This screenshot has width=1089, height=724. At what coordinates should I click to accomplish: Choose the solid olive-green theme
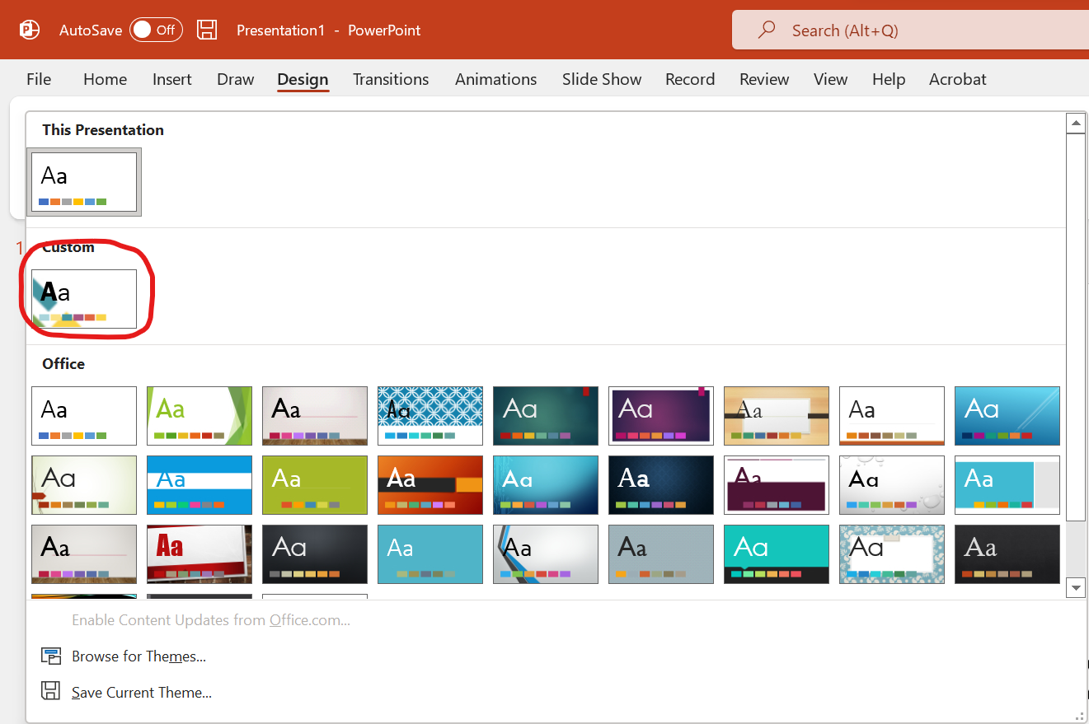tap(315, 485)
